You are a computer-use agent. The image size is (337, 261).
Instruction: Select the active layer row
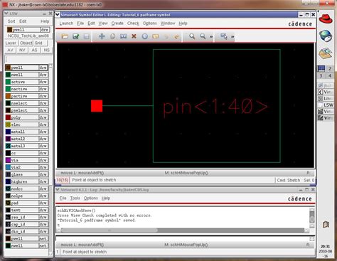[27, 82]
